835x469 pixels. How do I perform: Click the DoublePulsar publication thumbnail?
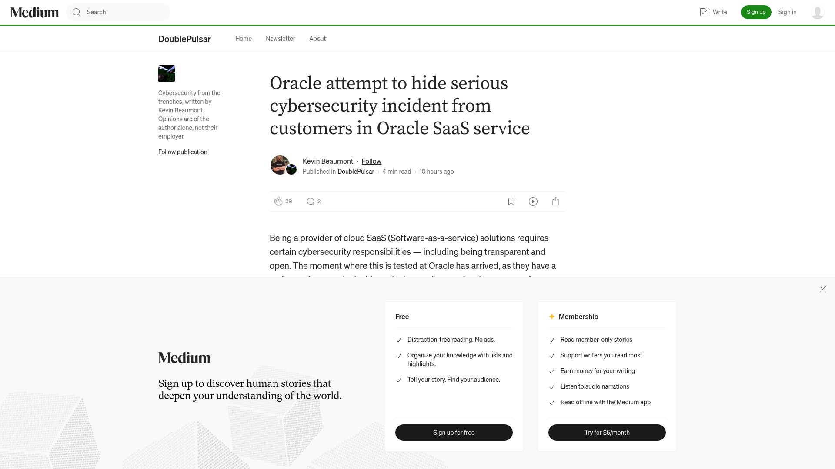tap(167, 73)
